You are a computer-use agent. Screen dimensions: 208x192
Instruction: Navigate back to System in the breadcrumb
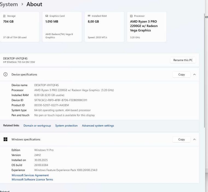pos(9,4)
